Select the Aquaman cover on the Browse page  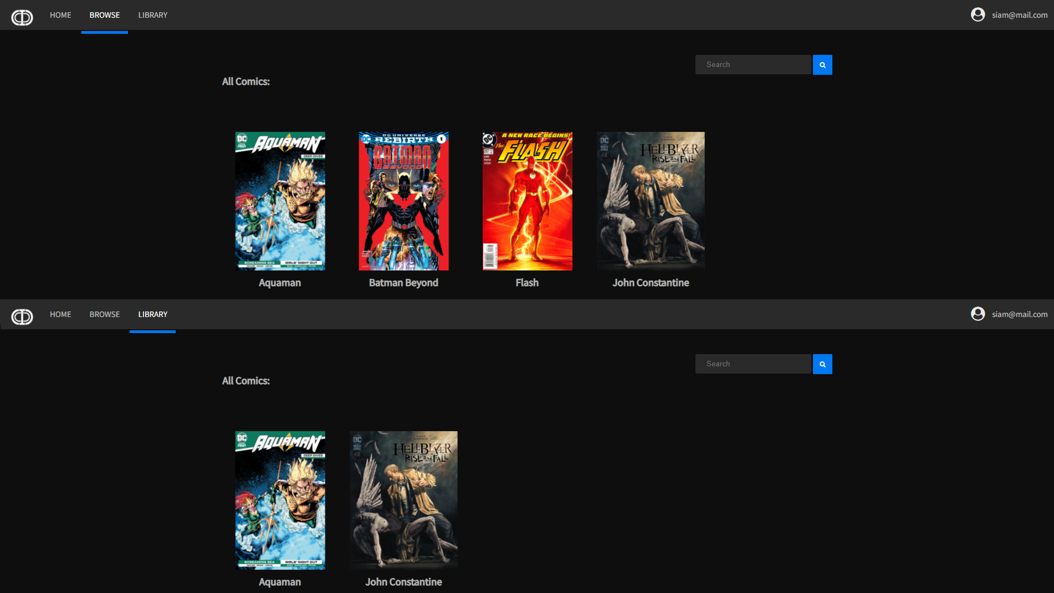[x=280, y=201]
